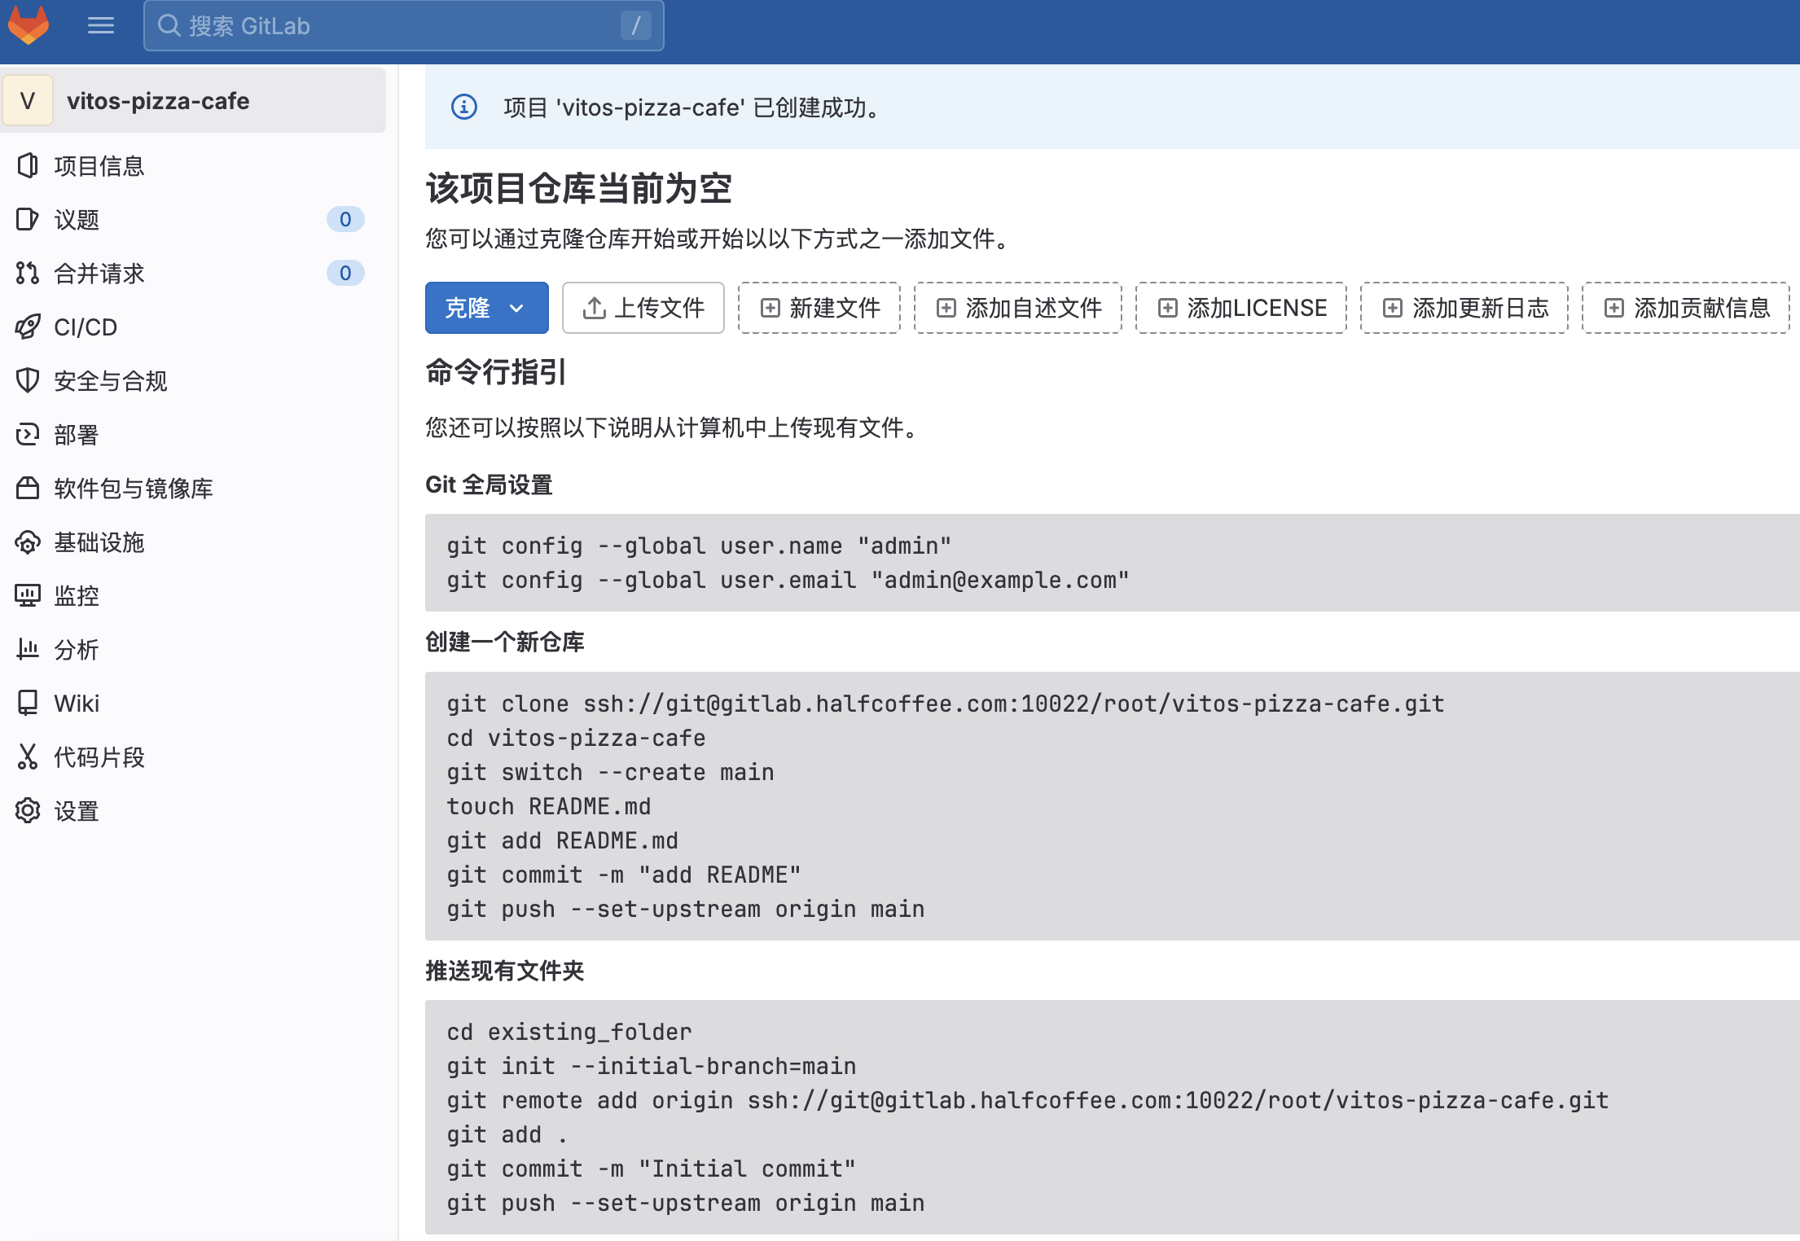This screenshot has width=1800, height=1241.
Task: Click the vitos-pizza-cafe project avatar
Action: tap(28, 101)
